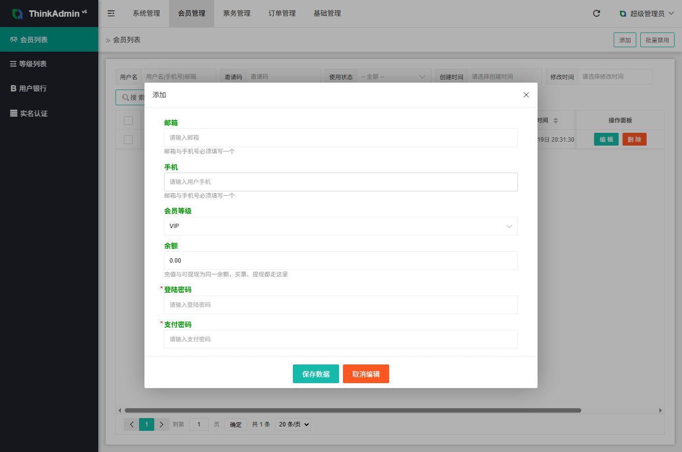Image resolution: width=682 pixels, height=452 pixels.
Task: Click 确定 in the pagination bar
Action: 236,424
